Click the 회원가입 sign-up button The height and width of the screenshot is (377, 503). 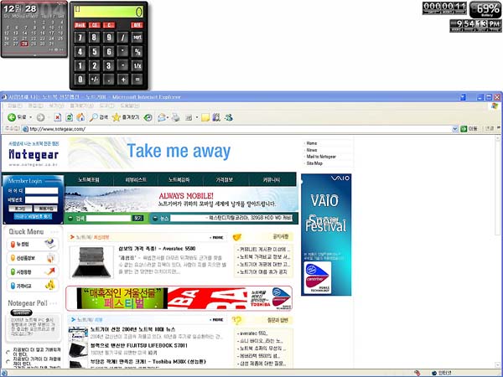pos(45,209)
